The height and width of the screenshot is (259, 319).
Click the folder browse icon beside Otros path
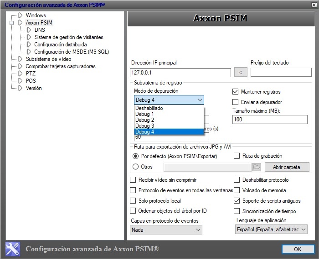[256, 167]
